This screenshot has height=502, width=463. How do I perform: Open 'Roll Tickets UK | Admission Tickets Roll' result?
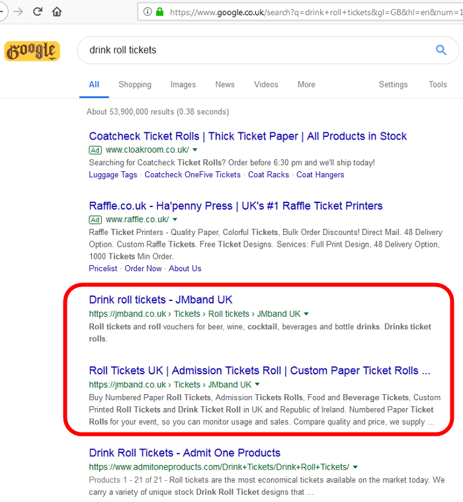pos(260,371)
